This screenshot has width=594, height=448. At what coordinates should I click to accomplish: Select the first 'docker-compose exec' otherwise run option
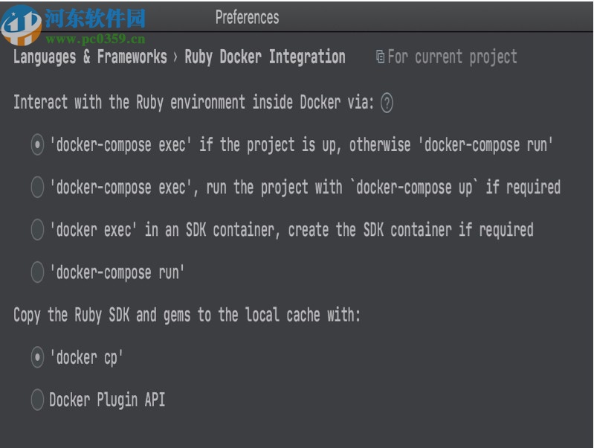(x=37, y=145)
